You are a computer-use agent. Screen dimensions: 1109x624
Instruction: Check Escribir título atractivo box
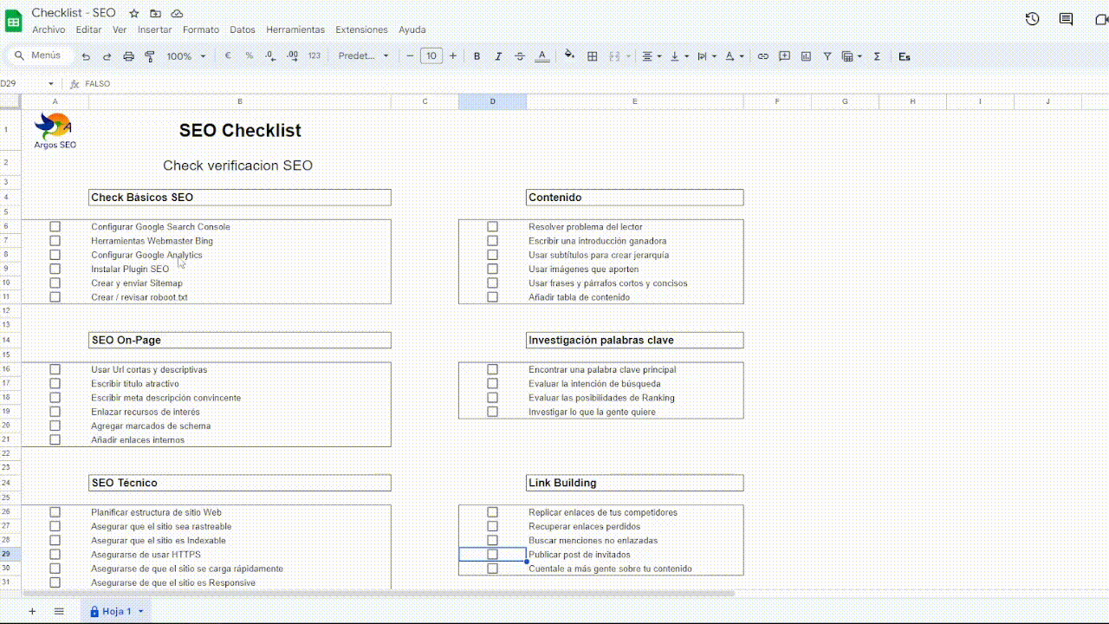pos(55,383)
